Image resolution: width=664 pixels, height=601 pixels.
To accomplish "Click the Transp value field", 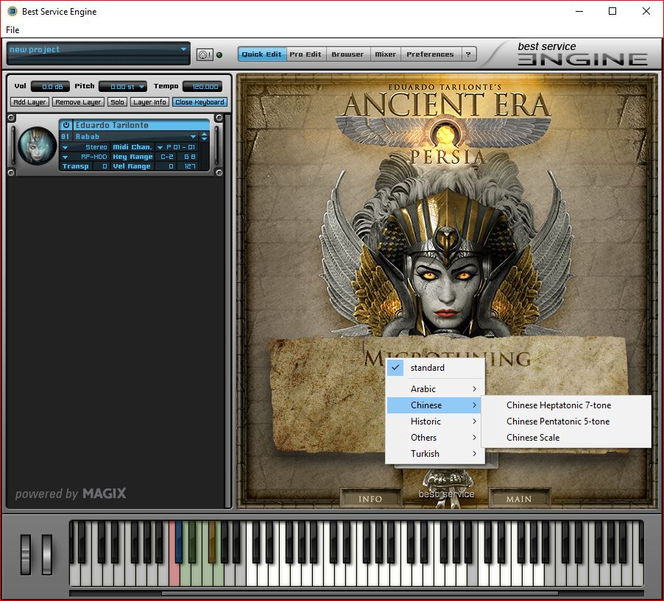I will pyautogui.click(x=100, y=166).
